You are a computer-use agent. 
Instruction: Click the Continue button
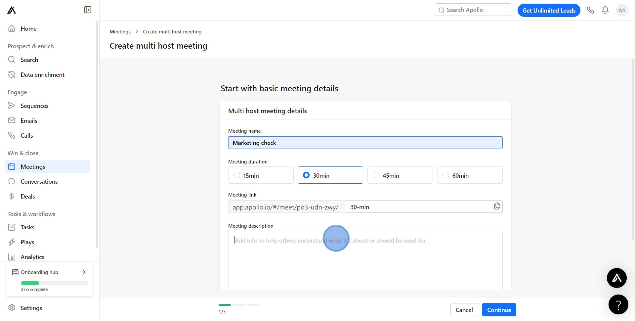pos(499,310)
